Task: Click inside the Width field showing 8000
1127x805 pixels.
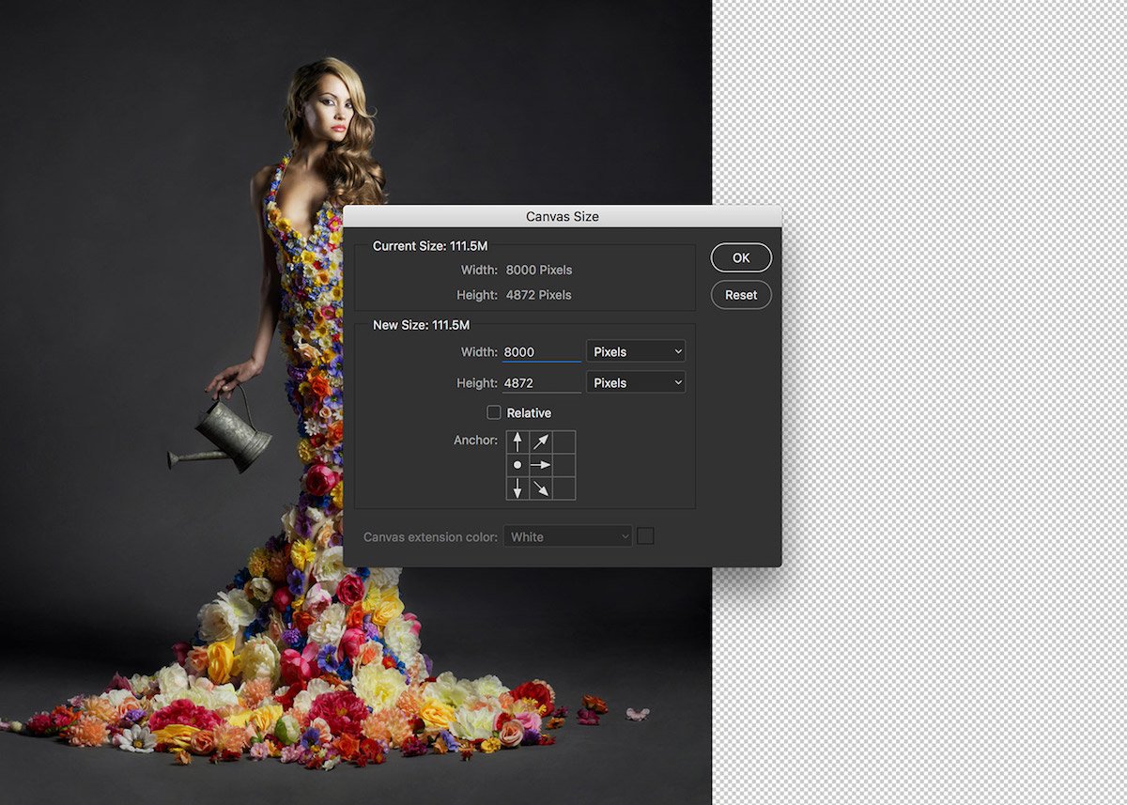Action: (543, 350)
